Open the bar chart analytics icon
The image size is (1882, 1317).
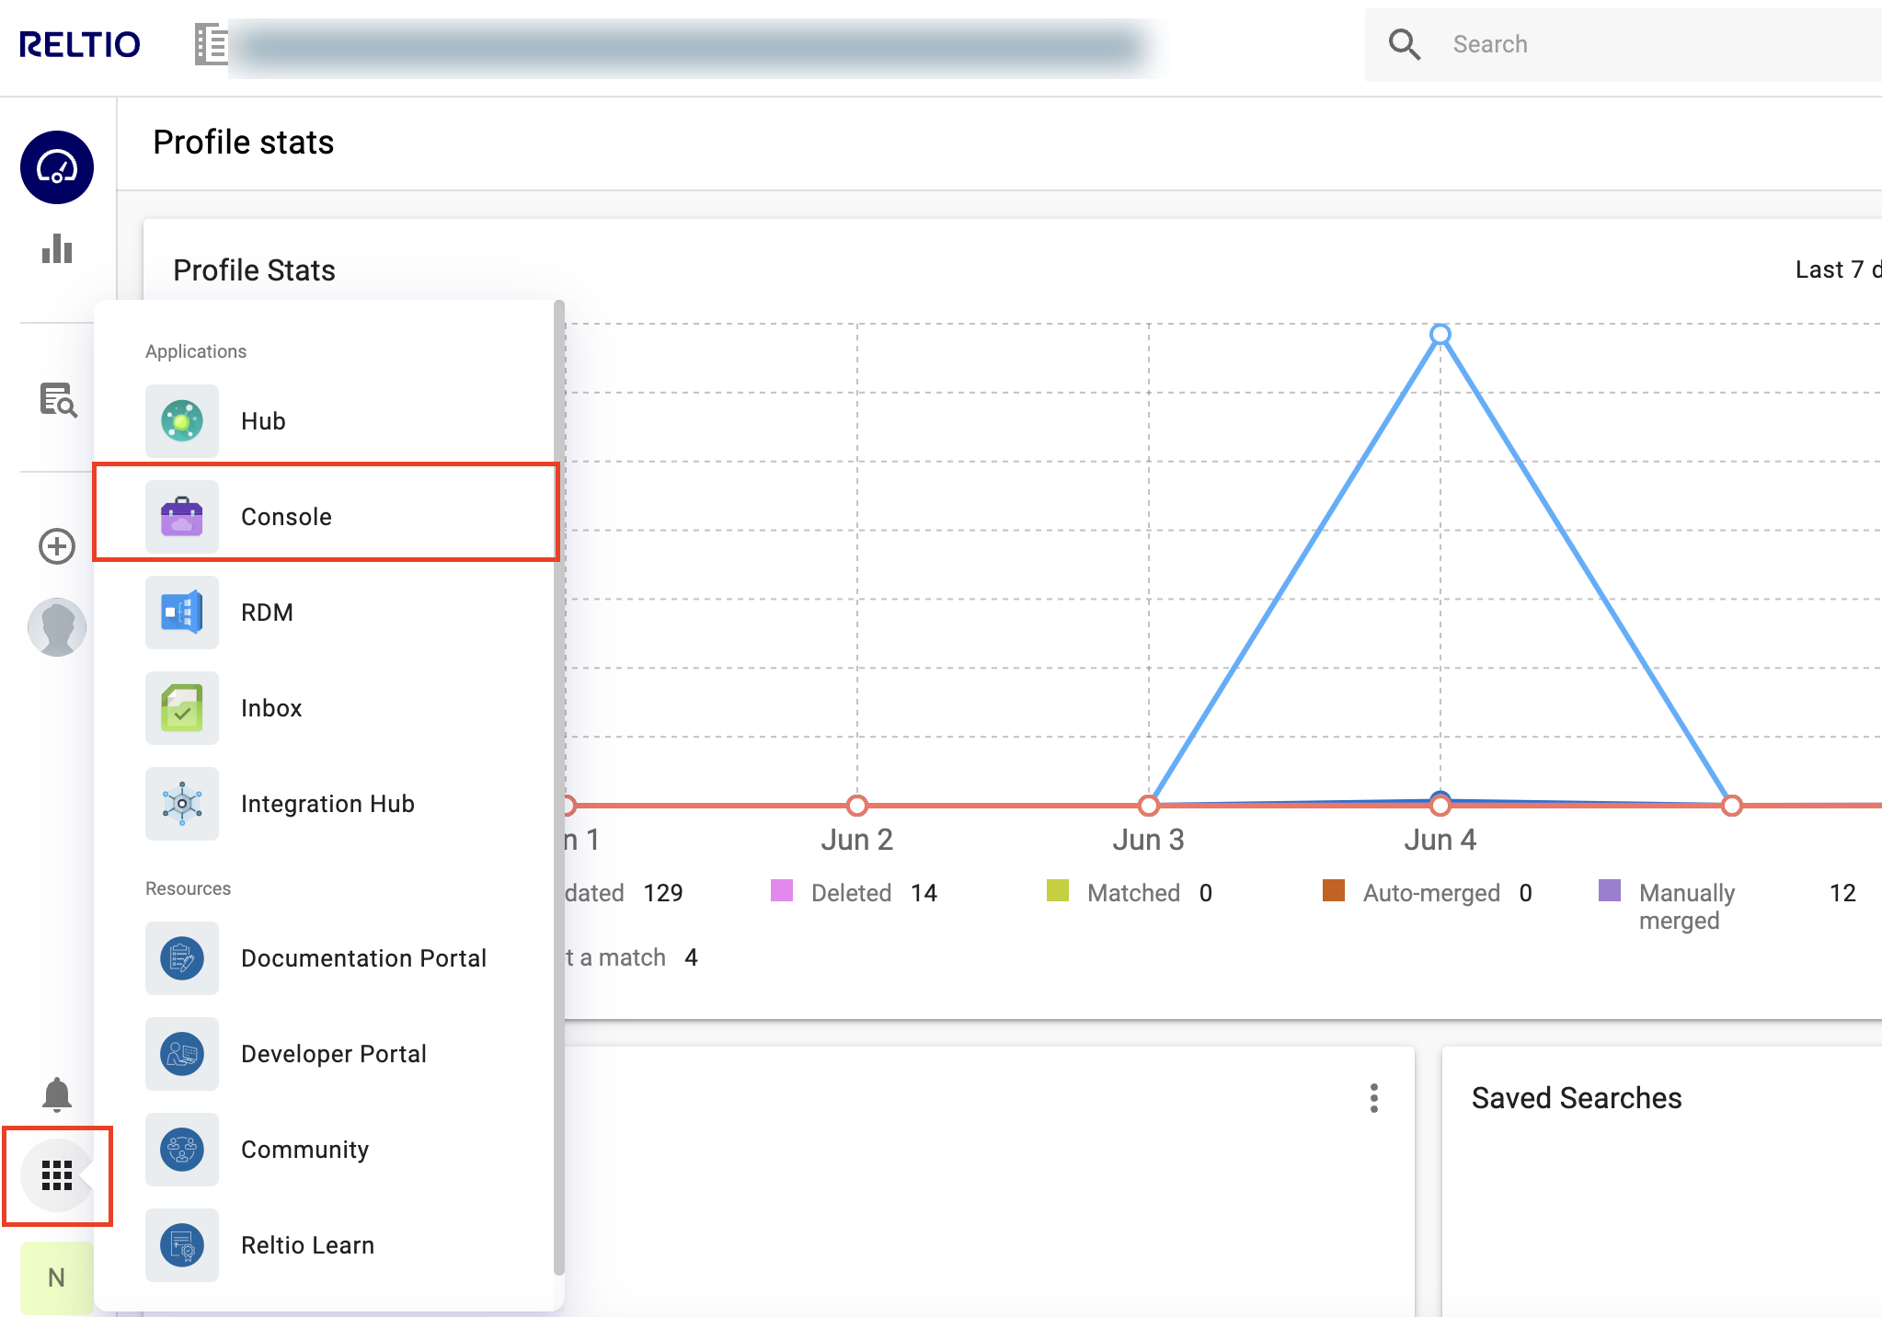pyautogui.click(x=57, y=248)
